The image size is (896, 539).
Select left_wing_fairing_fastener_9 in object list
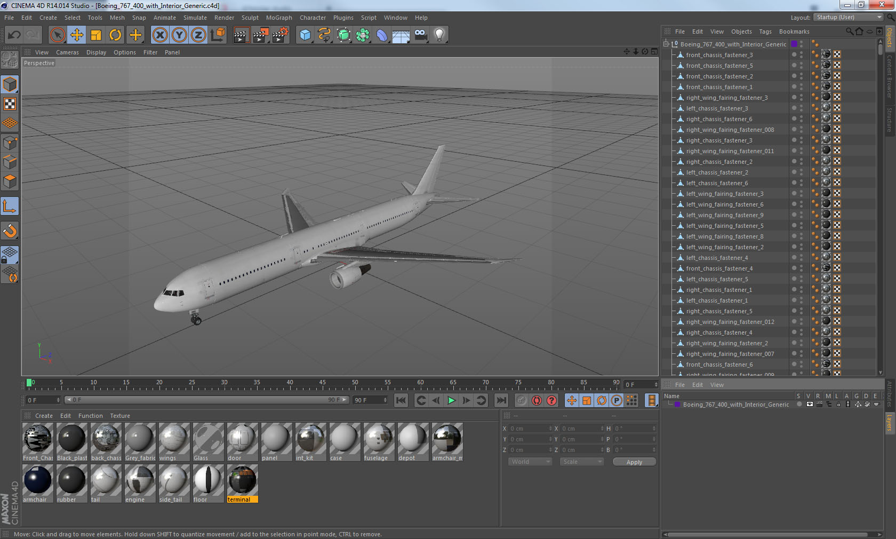pos(724,215)
